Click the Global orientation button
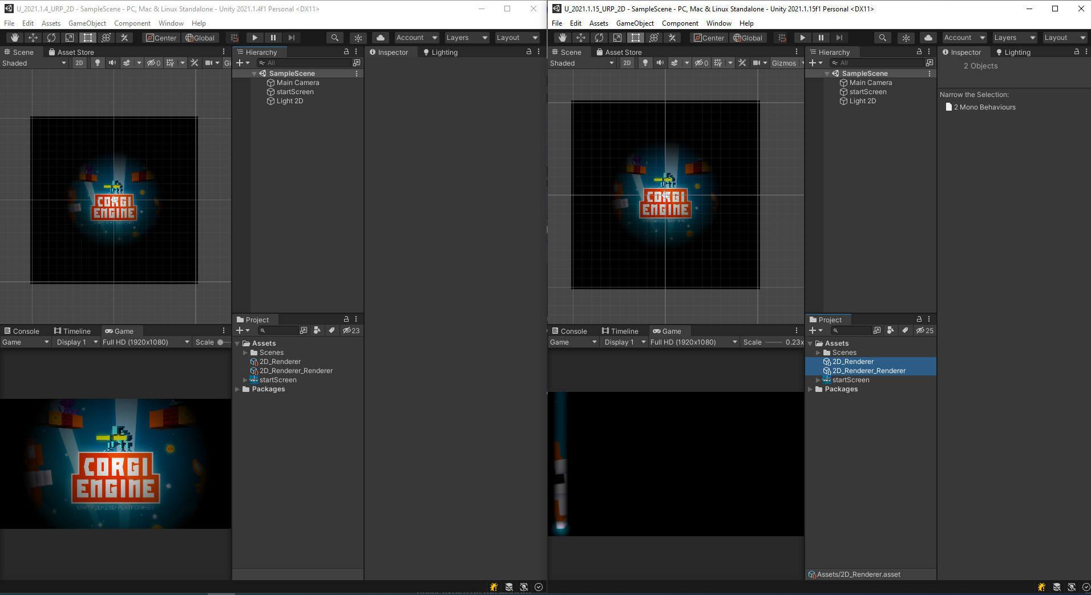Screen dimensions: 1091x595 point(200,38)
